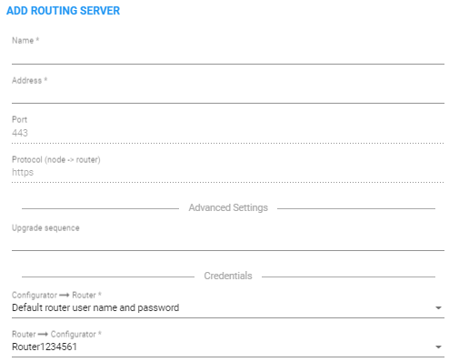The width and height of the screenshot is (449, 362).
Task: Click the arrow icon beside Router1234561
Action: [x=438, y=347]
